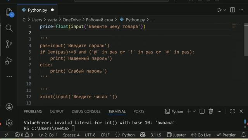
Task: Switch to the TERMINAL panel tab
Action: tap(117, 112)
